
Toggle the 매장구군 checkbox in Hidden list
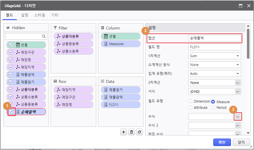coord(11,52)
